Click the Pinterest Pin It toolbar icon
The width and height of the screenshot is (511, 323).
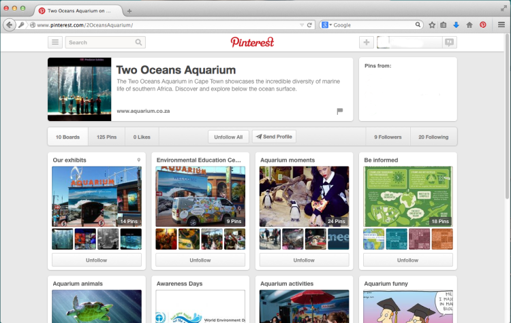click(x=483, y=24)
